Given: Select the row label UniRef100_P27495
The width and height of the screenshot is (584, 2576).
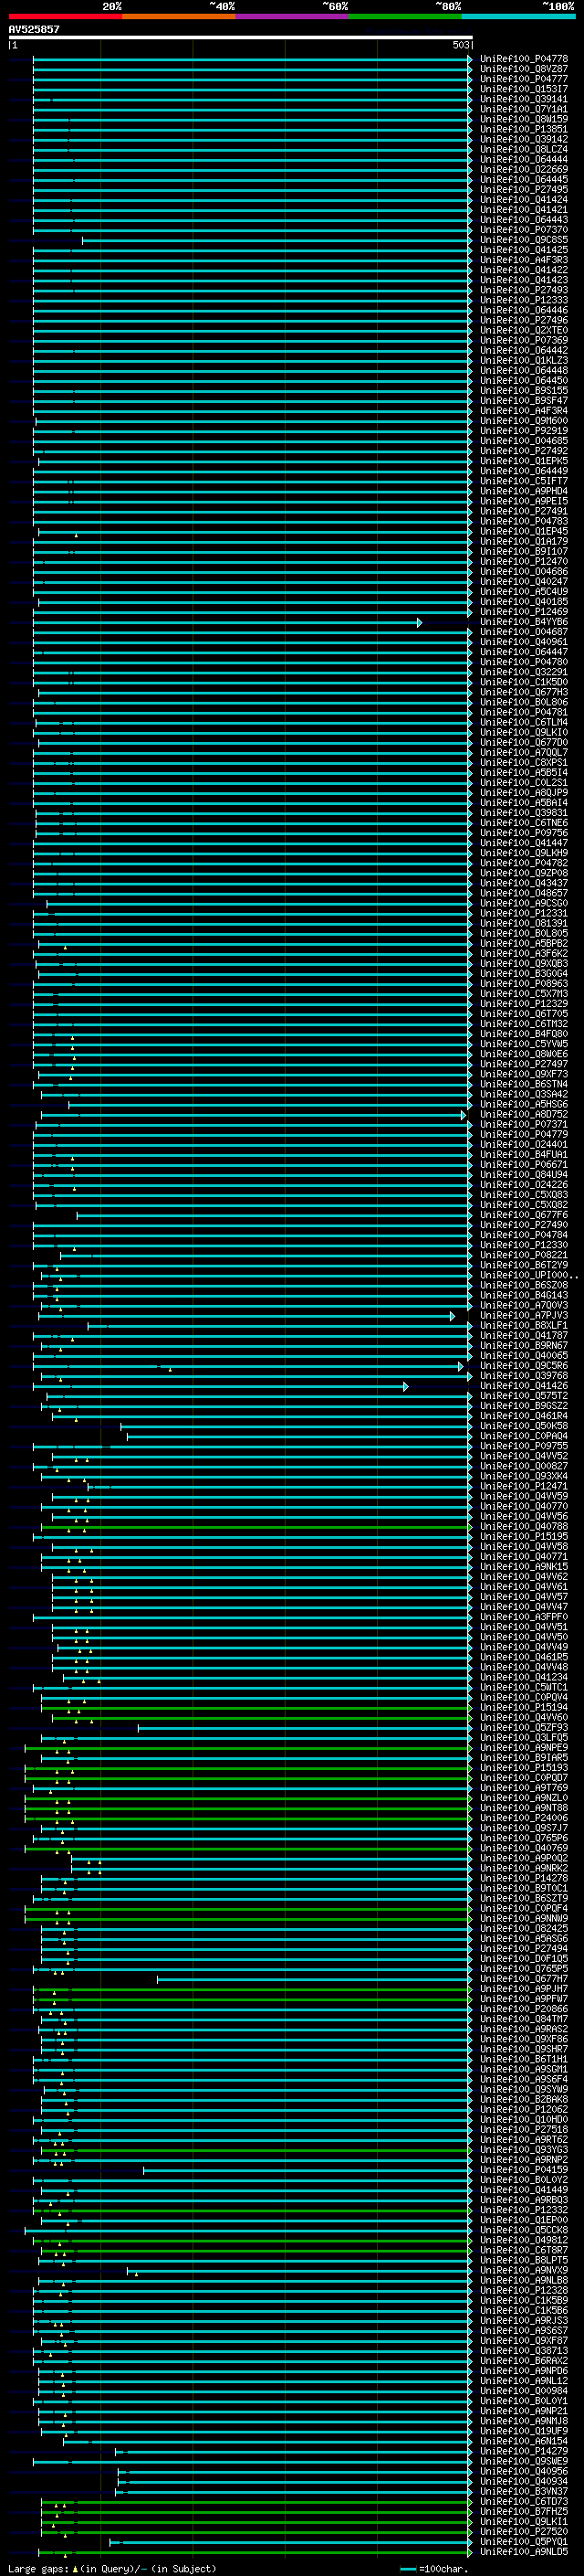Looking at the screenshot, I should (524, 190).
